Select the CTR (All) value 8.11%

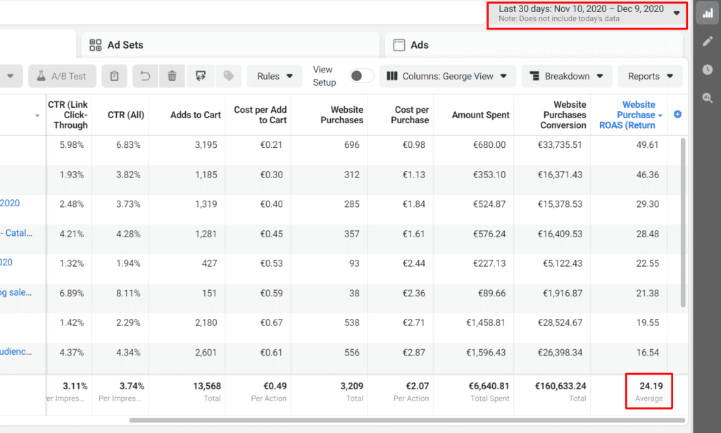(x=128, y=294)
